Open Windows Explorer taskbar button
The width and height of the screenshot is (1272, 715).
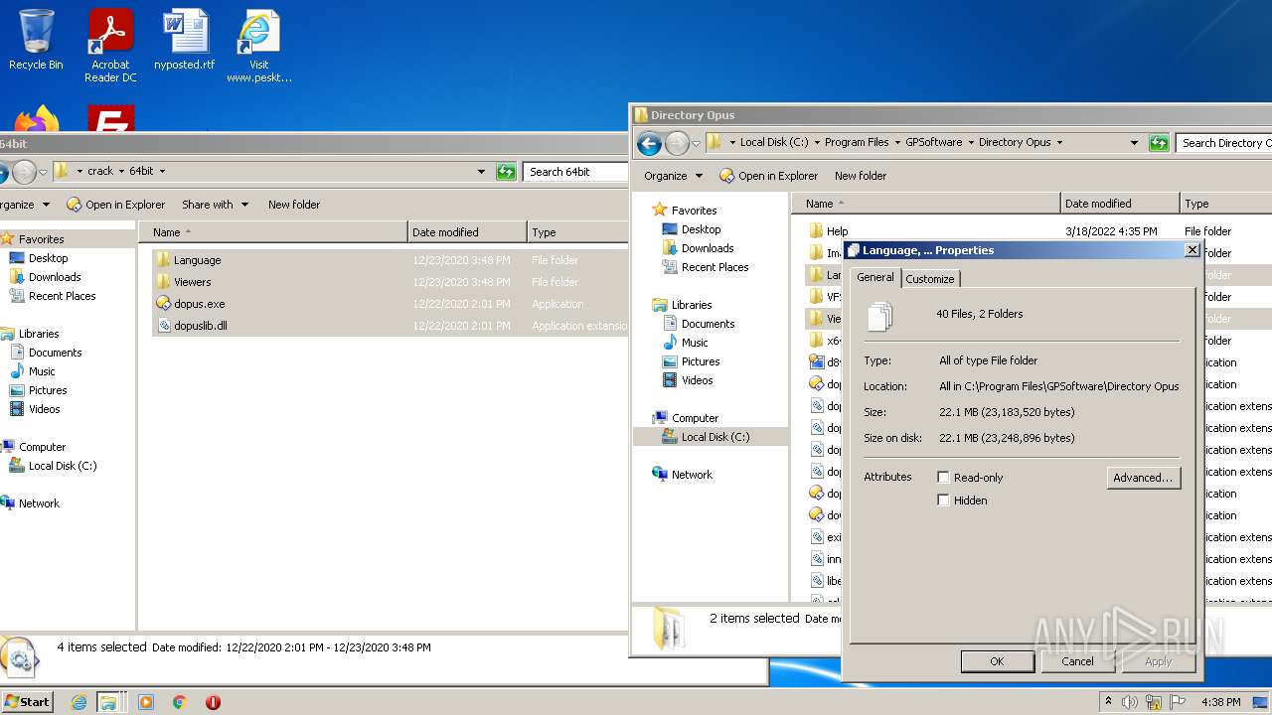coord(108,702)
